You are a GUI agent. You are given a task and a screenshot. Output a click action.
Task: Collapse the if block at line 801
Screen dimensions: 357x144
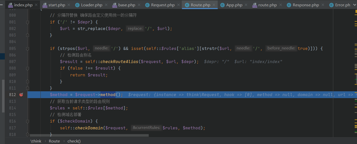[x=28, y=22]
